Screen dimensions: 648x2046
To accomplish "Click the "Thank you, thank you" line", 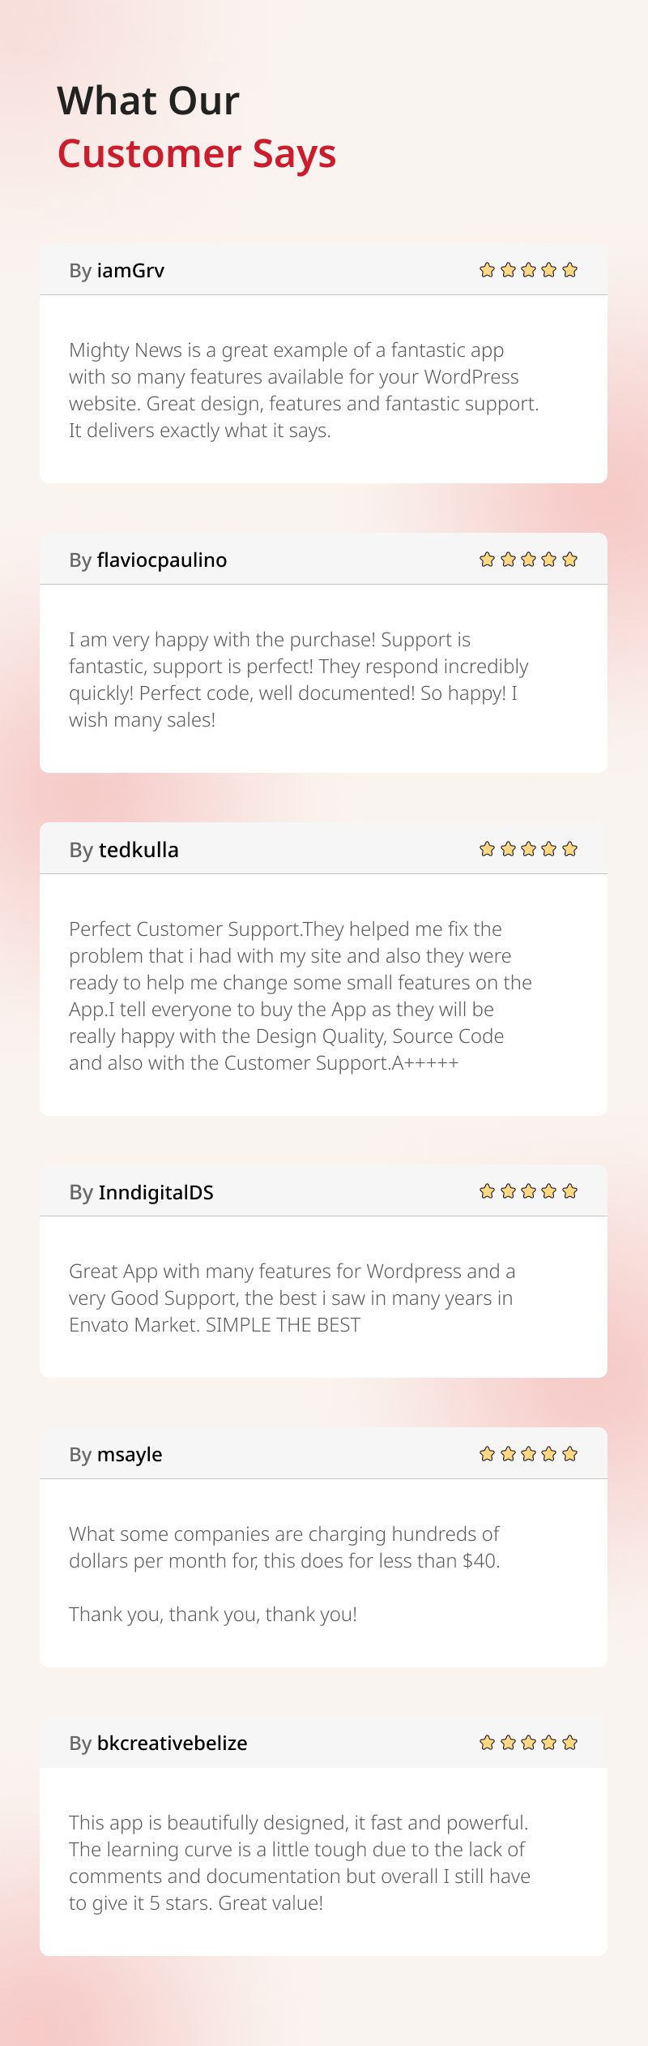I will [213, 1615].
